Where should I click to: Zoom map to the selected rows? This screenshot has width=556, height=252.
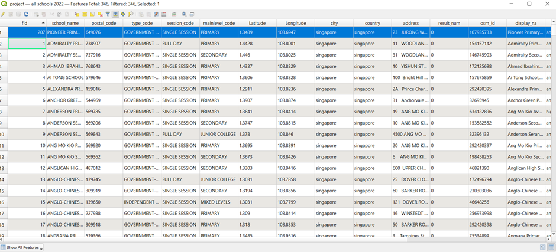tap(131, 14)
